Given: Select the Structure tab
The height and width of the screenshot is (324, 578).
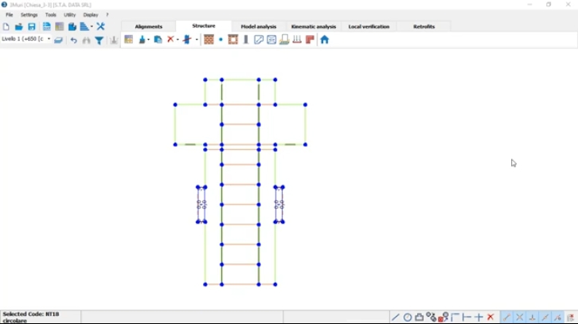Looking at the screenshot, I should (x=204, y=25).
